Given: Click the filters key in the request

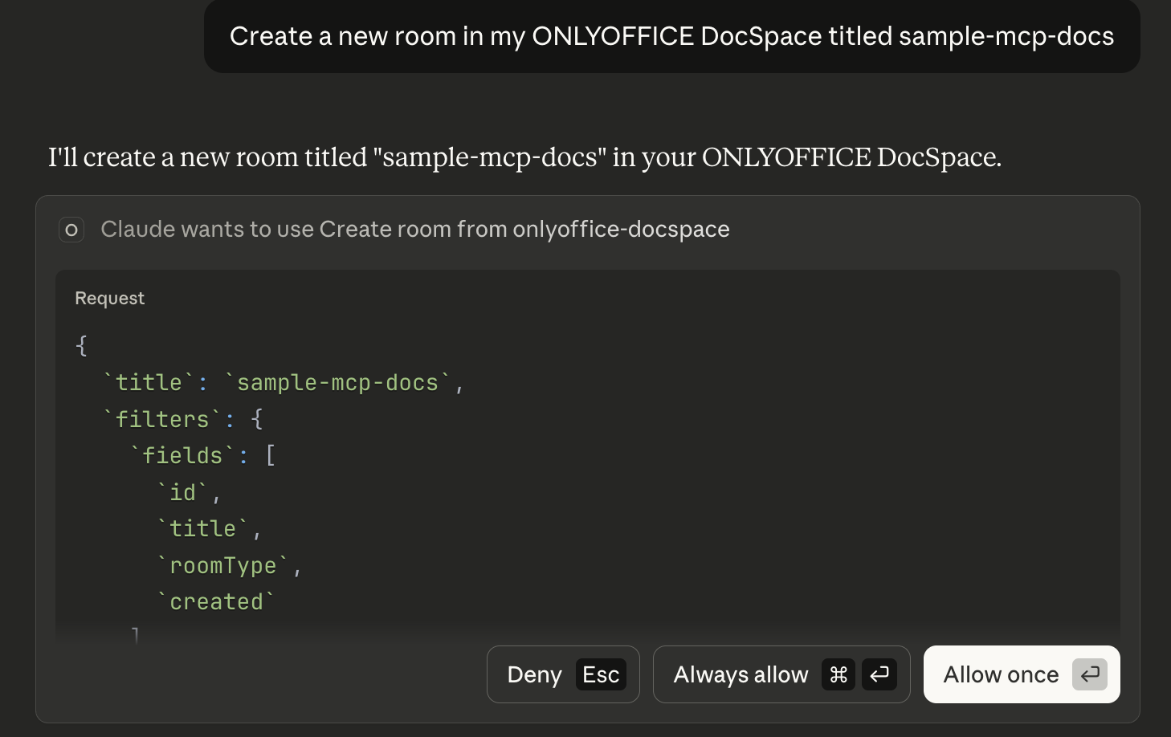Looking at the screenshot, I should [x=162, y=419].
